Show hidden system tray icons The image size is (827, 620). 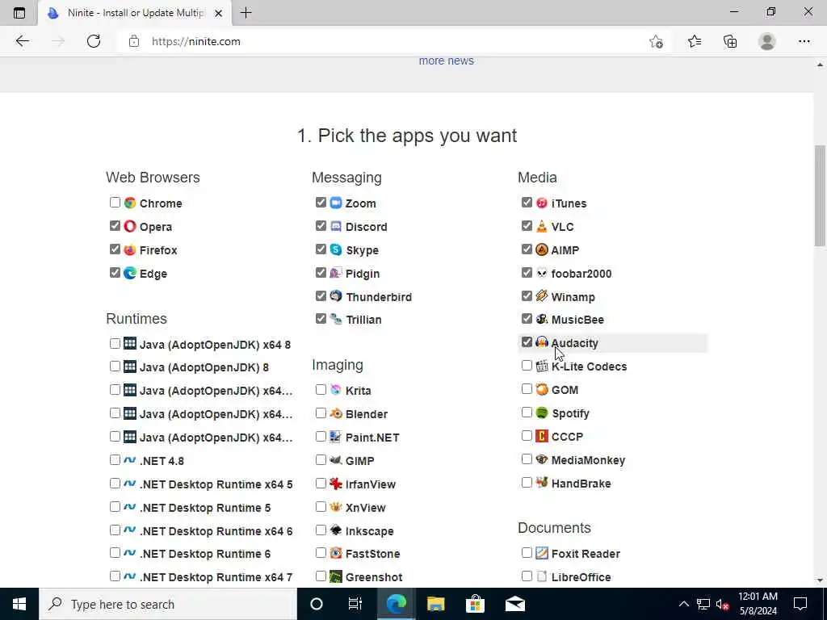(683, 604)
